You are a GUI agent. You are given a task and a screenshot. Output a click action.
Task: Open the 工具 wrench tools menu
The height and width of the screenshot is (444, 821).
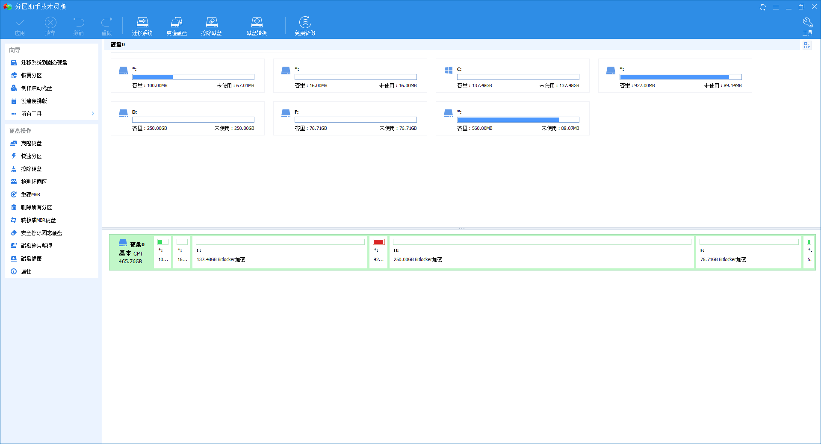[x=807, y=26]
